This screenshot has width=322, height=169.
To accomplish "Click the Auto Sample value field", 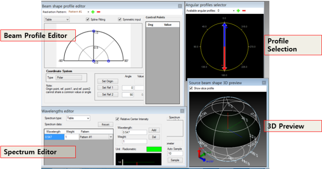I will [x=175, y=153].
